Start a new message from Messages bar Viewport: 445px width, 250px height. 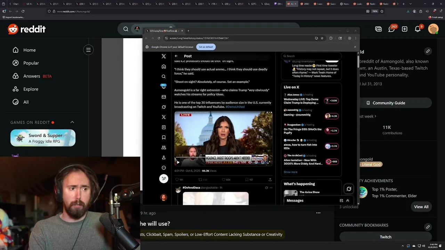pyautogui.click(x=341, y=201)
